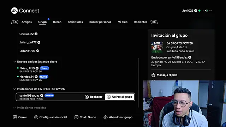Click platform icon after Enviada por santo198audaz

[190, 57]
